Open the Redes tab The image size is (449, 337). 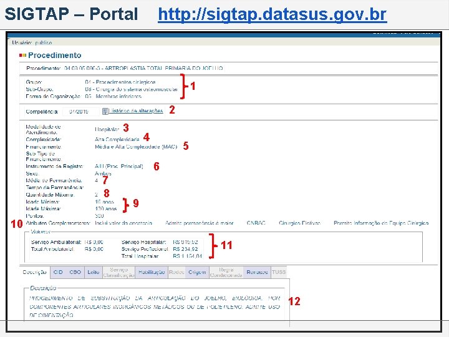(x=176, y=272)
